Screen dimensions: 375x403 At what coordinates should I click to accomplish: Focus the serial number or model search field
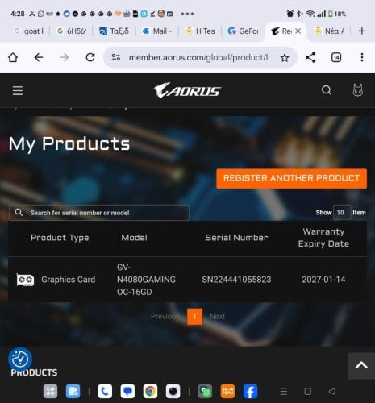point(99,213)
